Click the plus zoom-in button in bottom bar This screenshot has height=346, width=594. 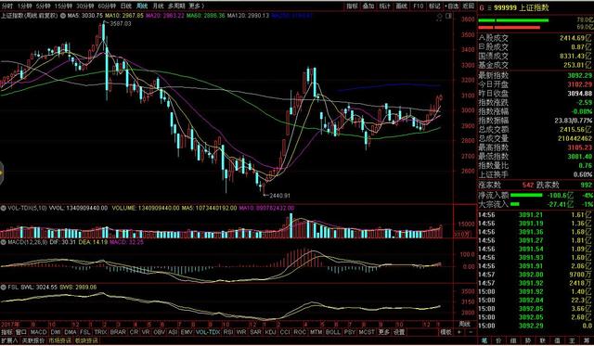coord(459,332)
